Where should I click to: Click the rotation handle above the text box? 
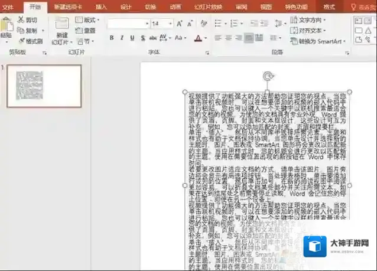(268, 76)
